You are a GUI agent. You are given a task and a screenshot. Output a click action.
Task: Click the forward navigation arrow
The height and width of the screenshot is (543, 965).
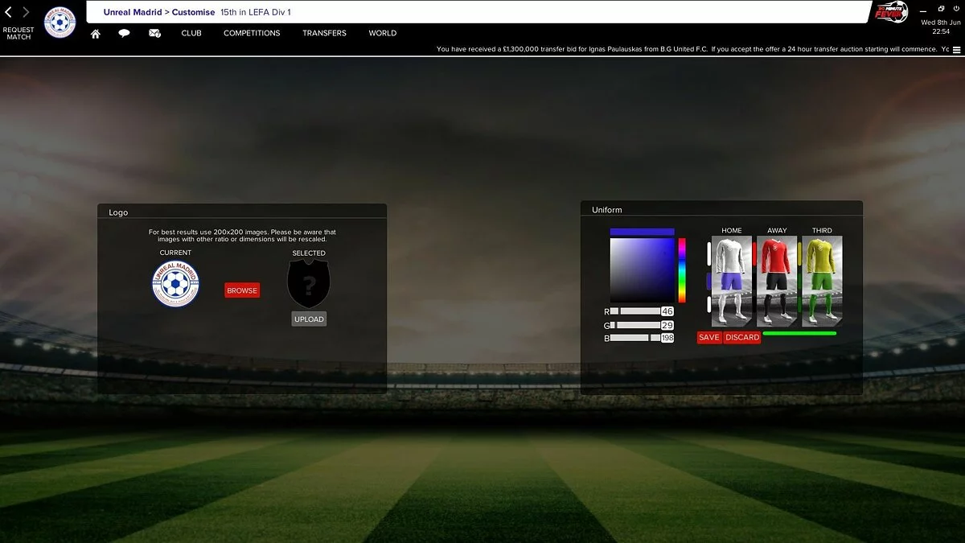[x=26, y=13]
